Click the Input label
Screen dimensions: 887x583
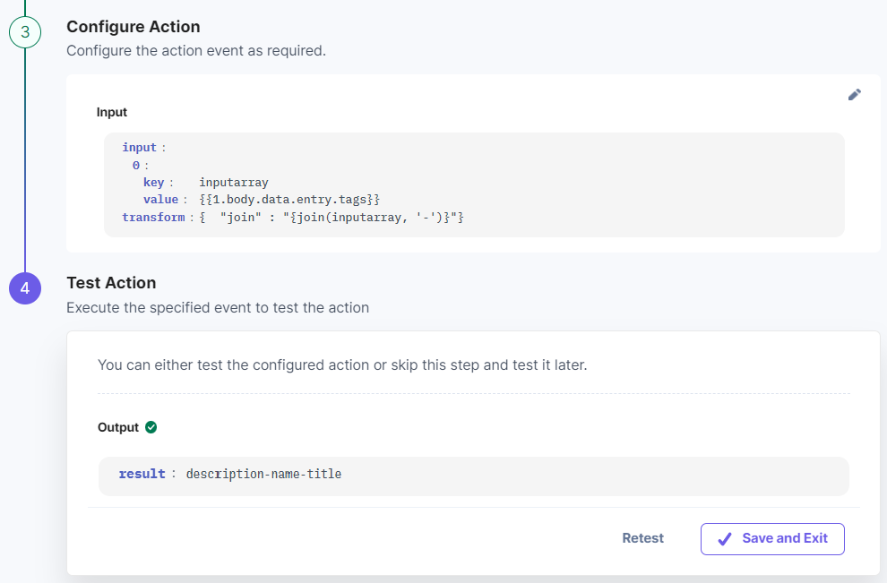coord(112,112)
